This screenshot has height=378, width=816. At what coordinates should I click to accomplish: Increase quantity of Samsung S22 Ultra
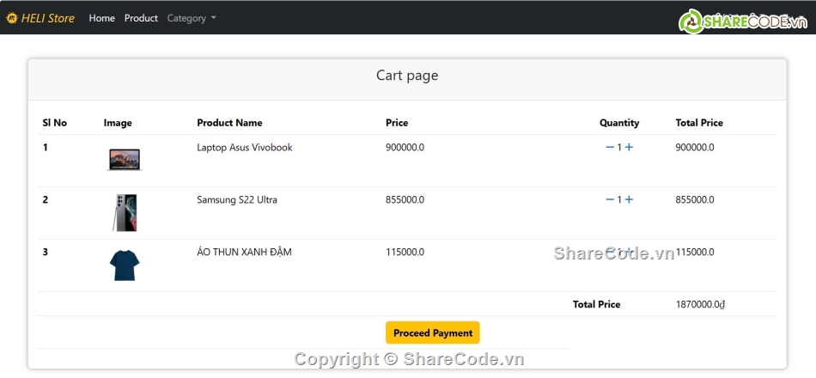coord(629,199)
